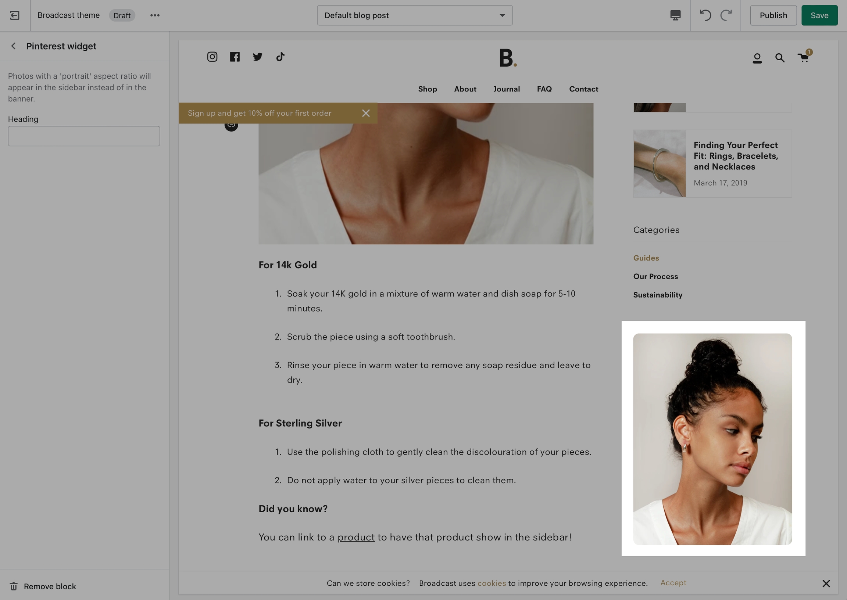Click the storefront search magnifier
The height and width of the screenshot is (600, 847).
point(780,58)
